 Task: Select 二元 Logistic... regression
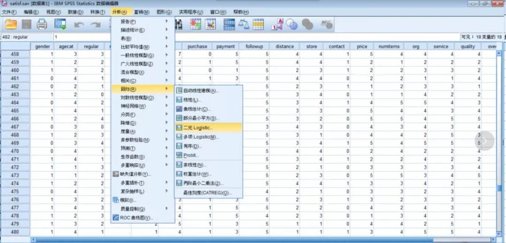208,128
